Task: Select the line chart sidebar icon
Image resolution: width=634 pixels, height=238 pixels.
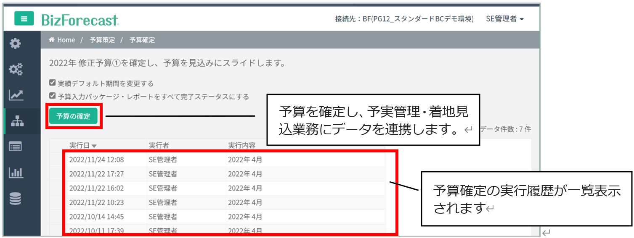Action: click(x=16, y=95)
